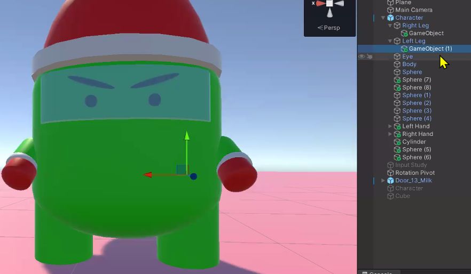471x274 pixels.
Task: Click the red X axis move arrow
Action: (147, 175)
